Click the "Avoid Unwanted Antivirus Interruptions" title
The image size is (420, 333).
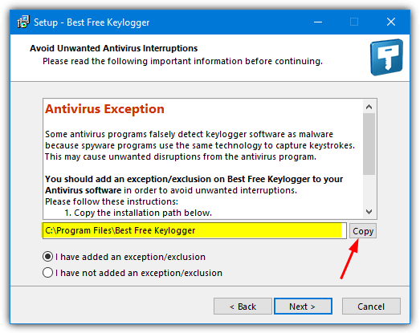(113, 48)
